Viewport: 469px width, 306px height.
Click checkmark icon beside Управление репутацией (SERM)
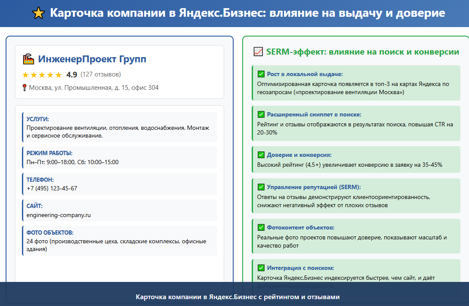[x=261, y=187]
